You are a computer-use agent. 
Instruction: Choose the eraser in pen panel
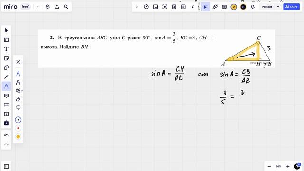18,99
